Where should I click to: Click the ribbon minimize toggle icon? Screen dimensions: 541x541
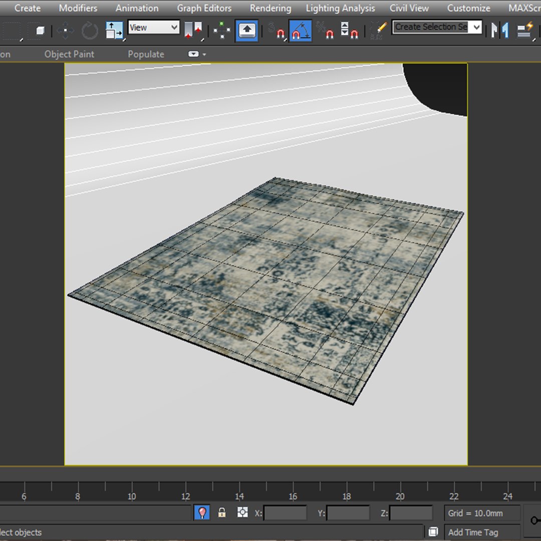(x=193, y=54)
